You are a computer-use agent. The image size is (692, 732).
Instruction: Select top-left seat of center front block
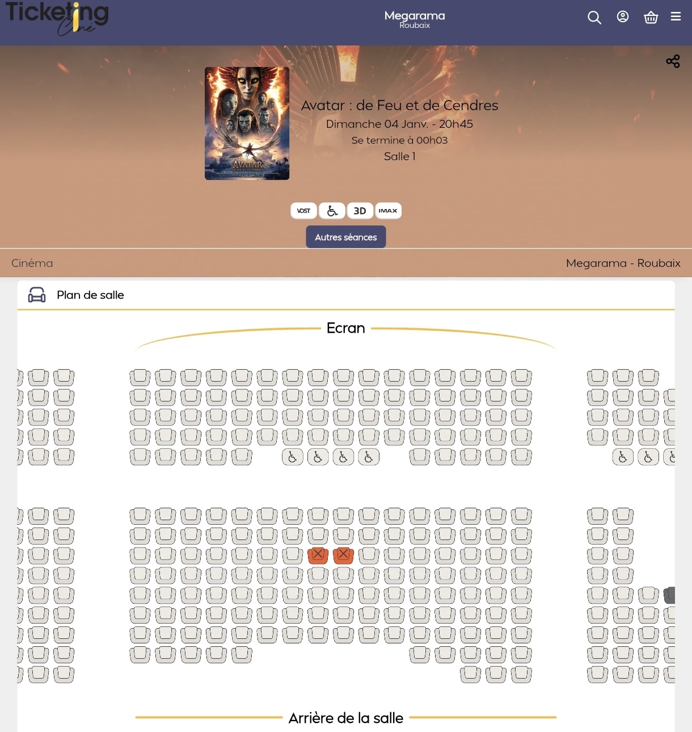click(140, 377)
